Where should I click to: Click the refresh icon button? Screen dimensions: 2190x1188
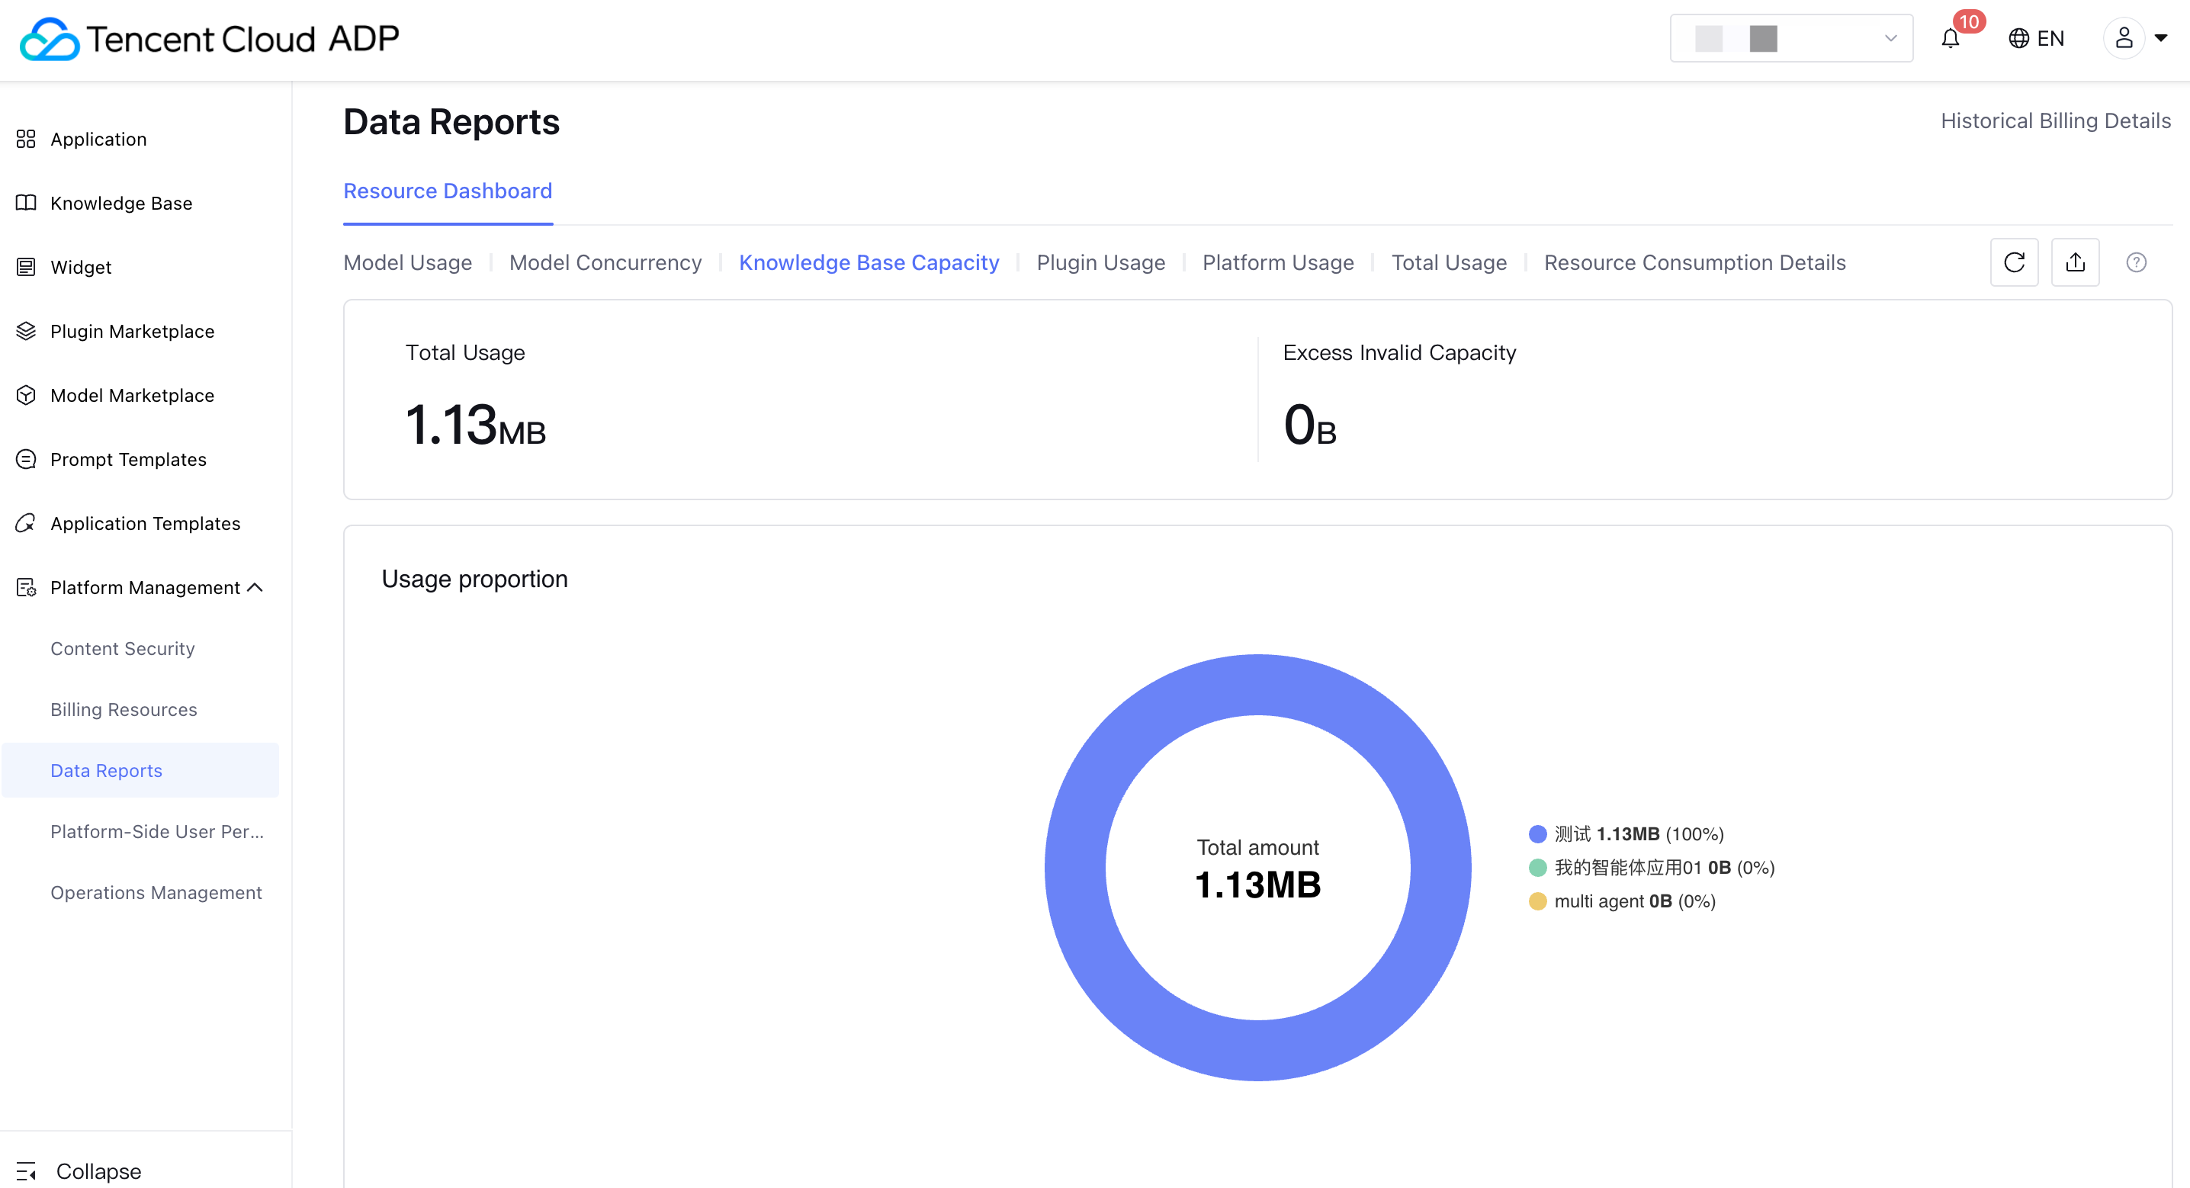point(2013,262)
